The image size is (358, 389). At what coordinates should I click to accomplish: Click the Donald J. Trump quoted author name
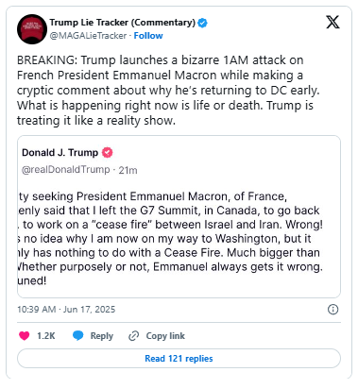pos(60,152)
